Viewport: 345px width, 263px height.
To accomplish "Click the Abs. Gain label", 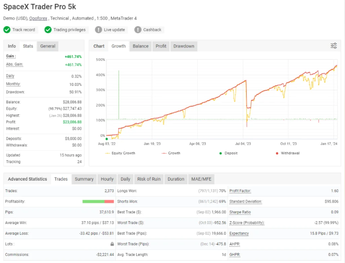I will (x=14, y=64).
